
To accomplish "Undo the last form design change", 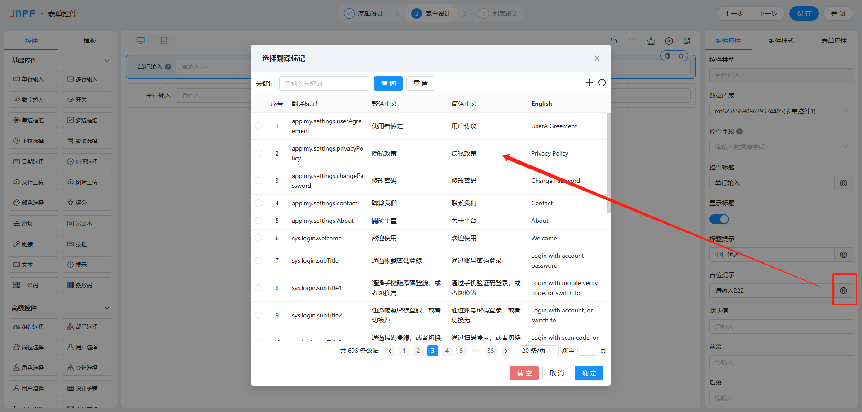I will tap(614, 41).
